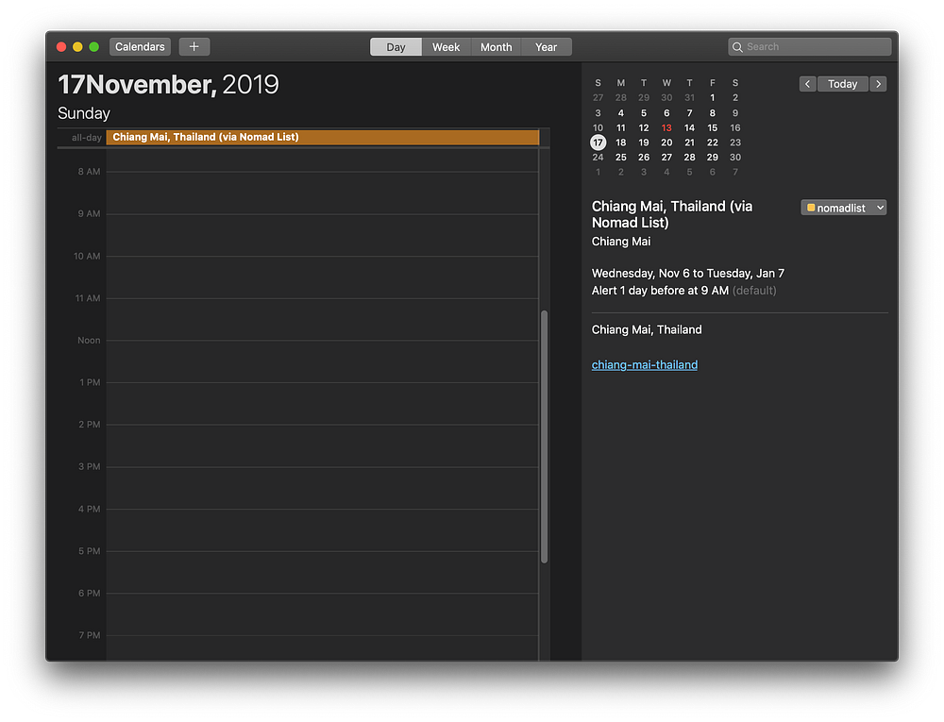
Task: Click the day view vertical scrollbar
Action: (x=545, y=437)
